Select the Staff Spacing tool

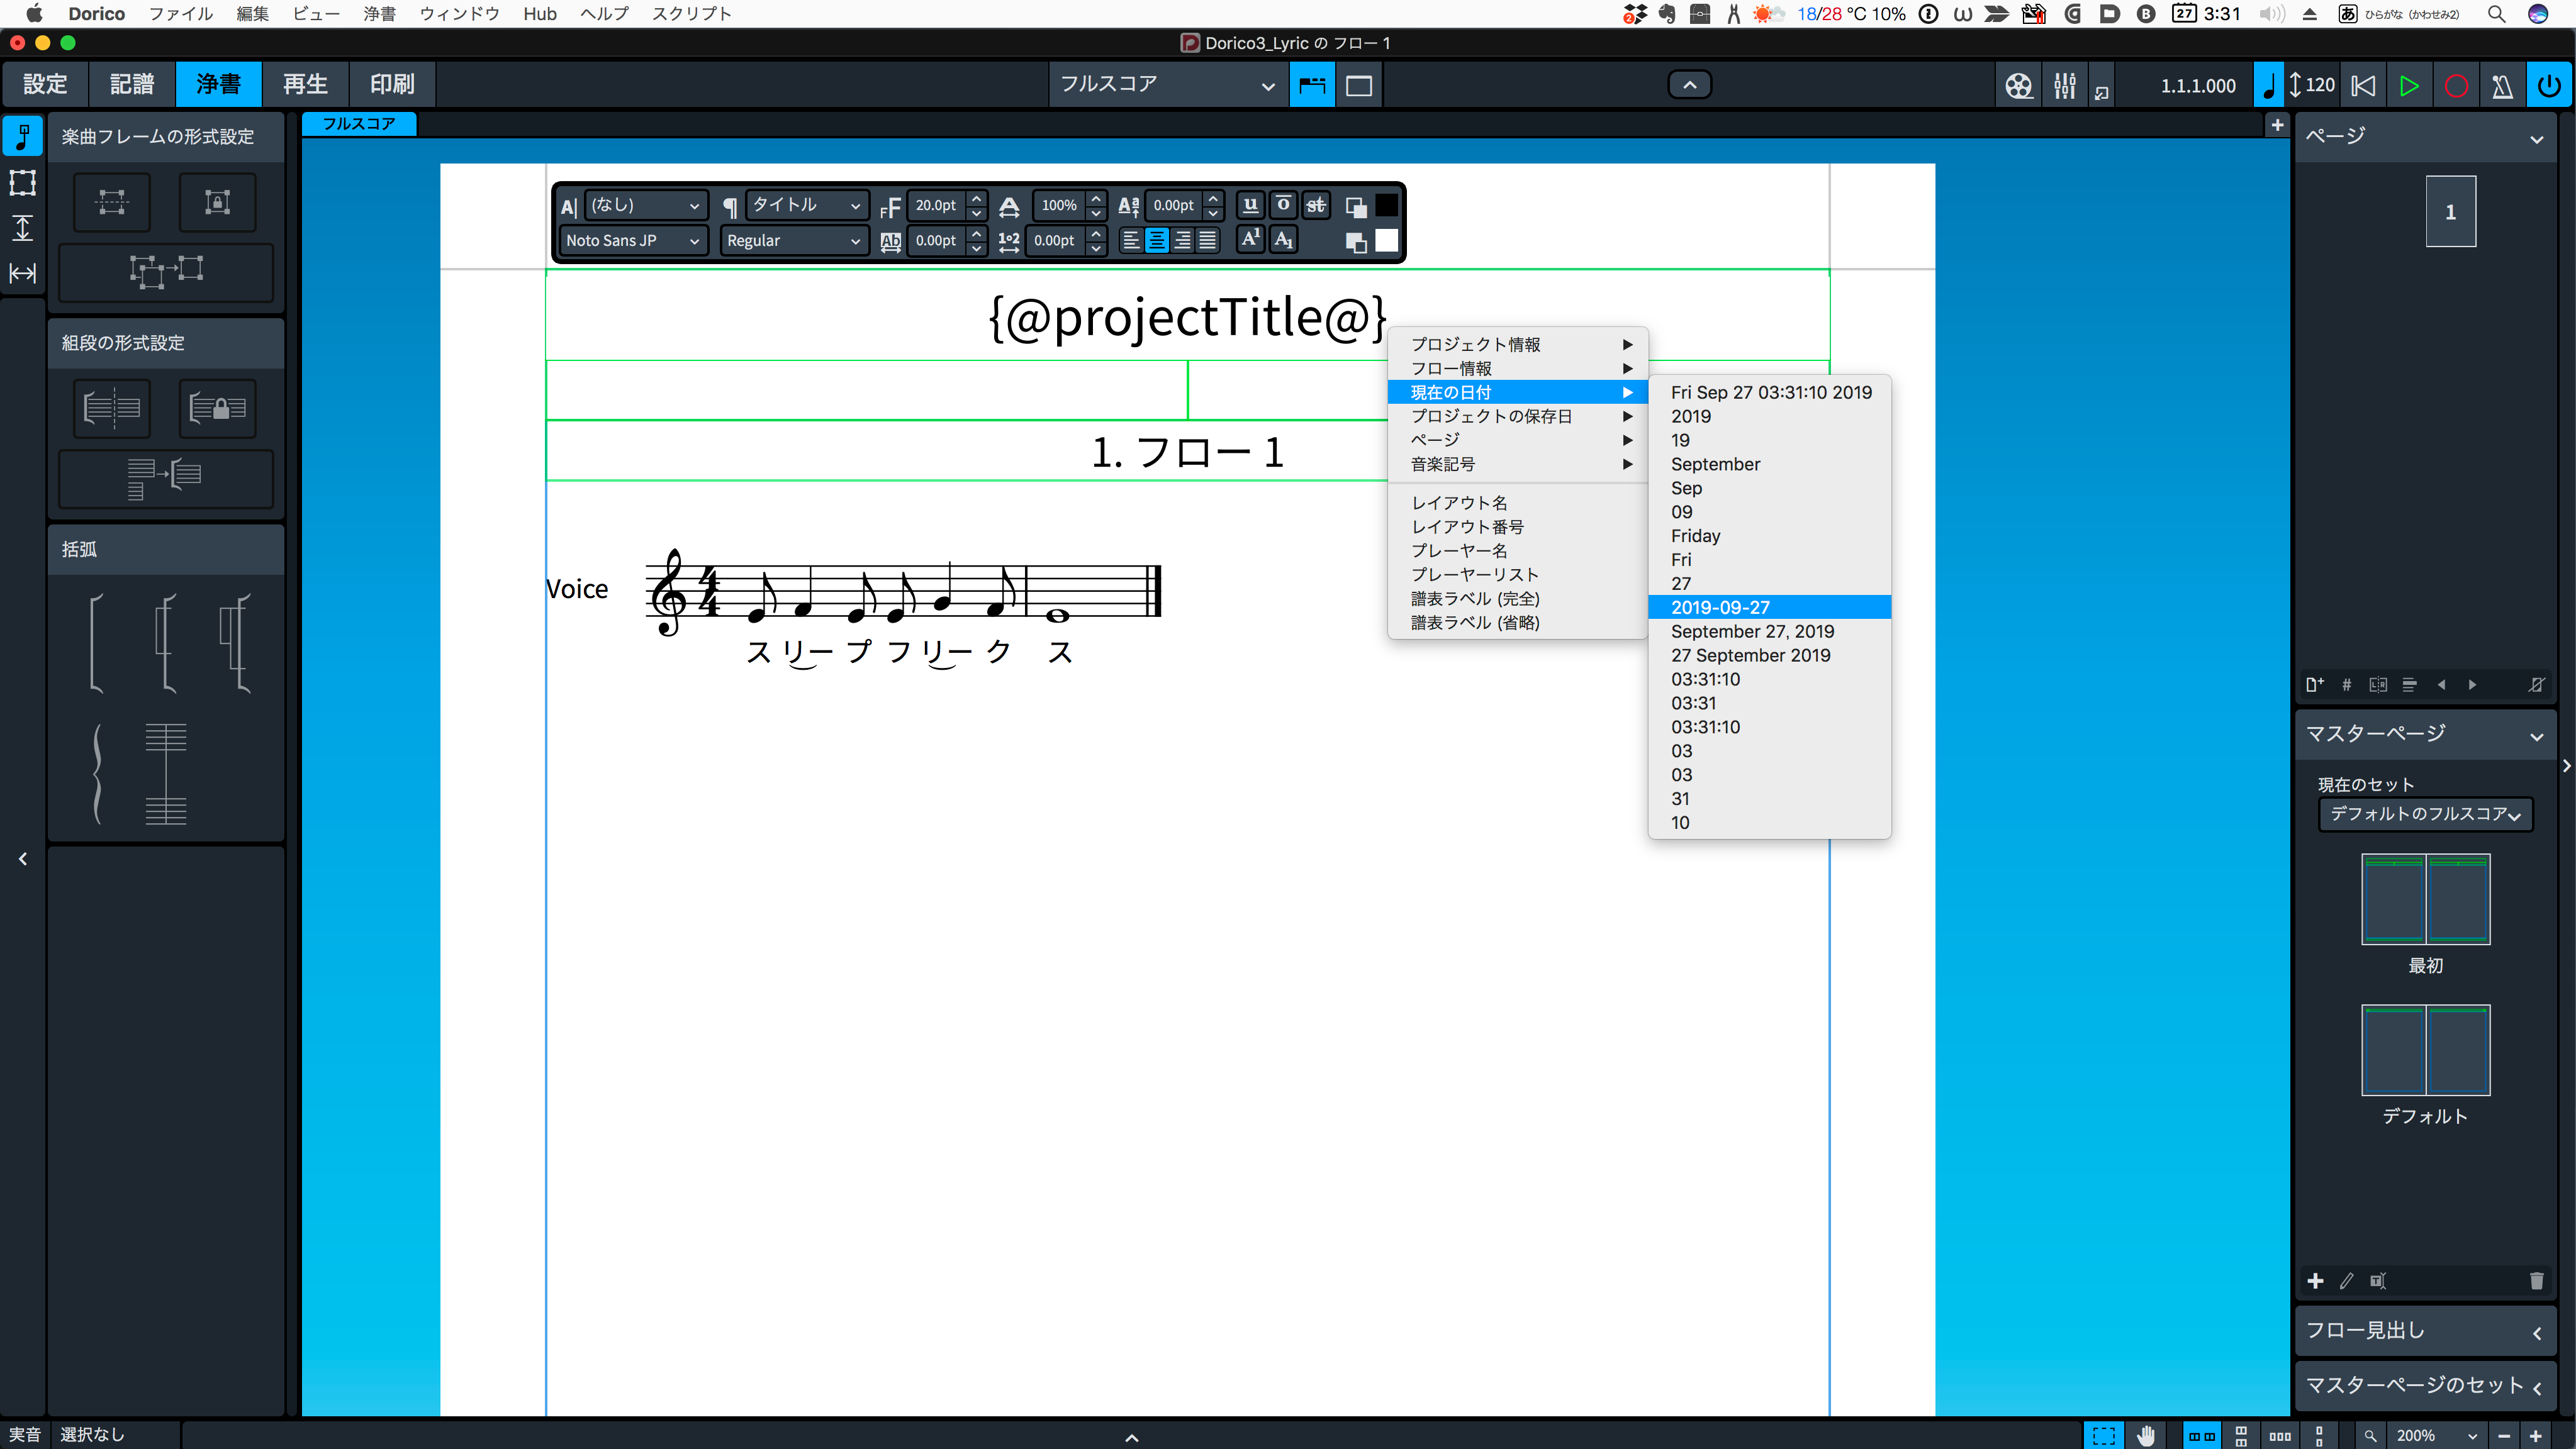pyautogui.click(x=22, y=228)
